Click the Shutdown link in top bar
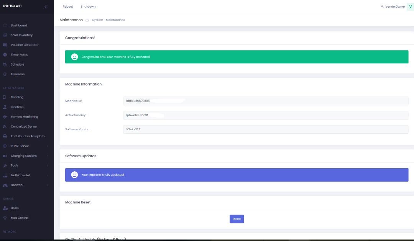This screenshot has width=414, height=241. (x=88, y=7)
